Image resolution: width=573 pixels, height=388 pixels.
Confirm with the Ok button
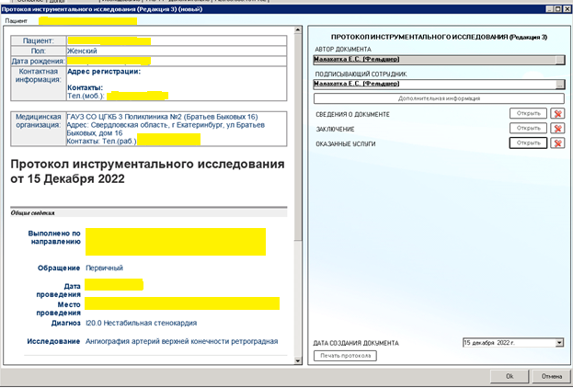click(510, 376)
